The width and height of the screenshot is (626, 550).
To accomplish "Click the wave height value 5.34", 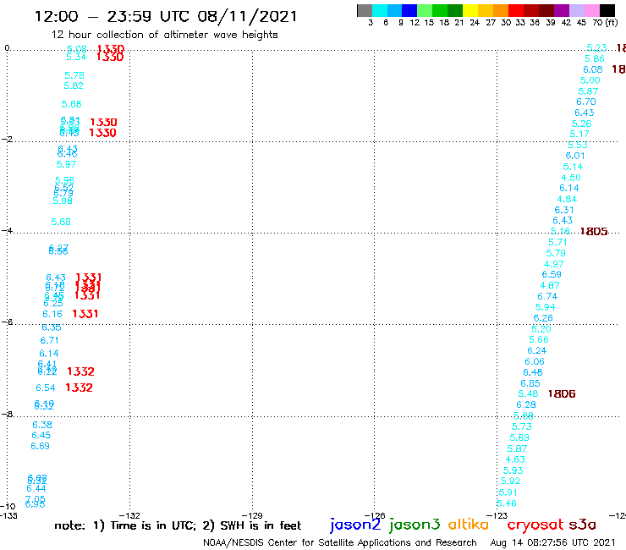I will click(x=76, y=57).
